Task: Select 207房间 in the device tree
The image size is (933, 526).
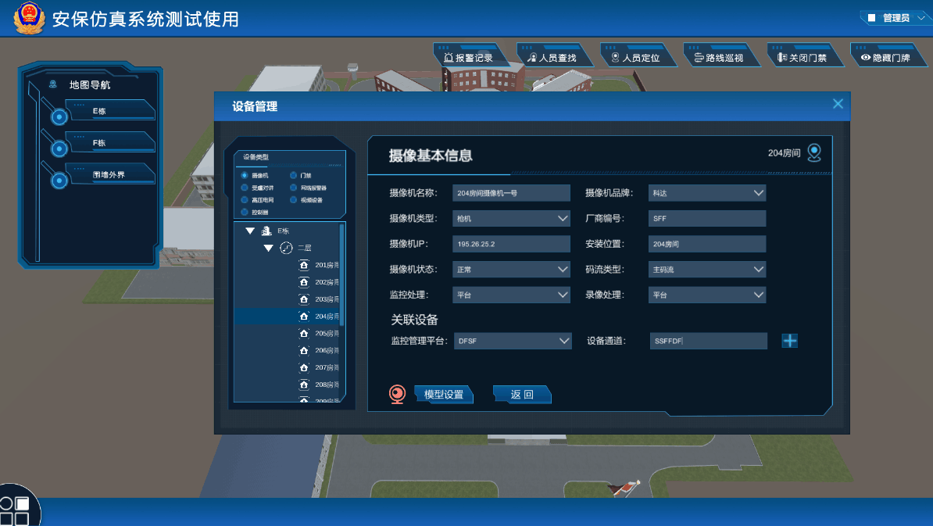Action: pos(327,367)
